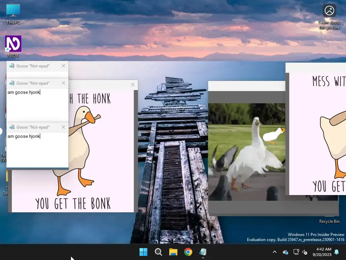Open the Recycle Bin on the desktop
The height and width of the screenshot is (260, 346).
(329, 221)
